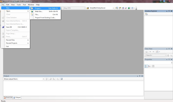Pin the Solution Explorer panel
The image size is (173, 102).
coord(169,11)
